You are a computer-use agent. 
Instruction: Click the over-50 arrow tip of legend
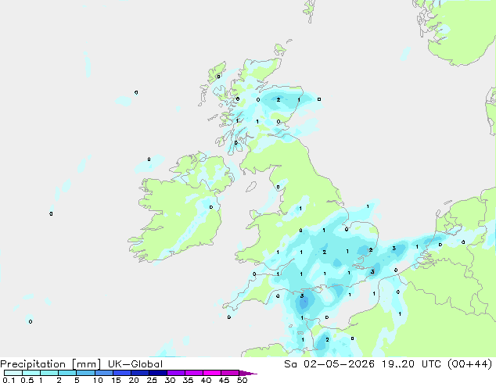coord(248,373)
